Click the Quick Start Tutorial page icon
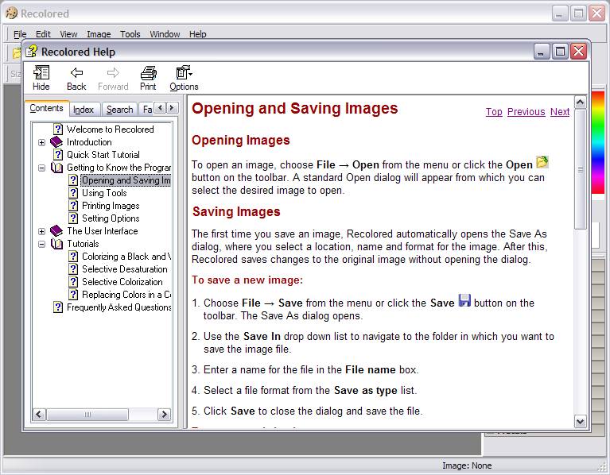 coord(58,155)
